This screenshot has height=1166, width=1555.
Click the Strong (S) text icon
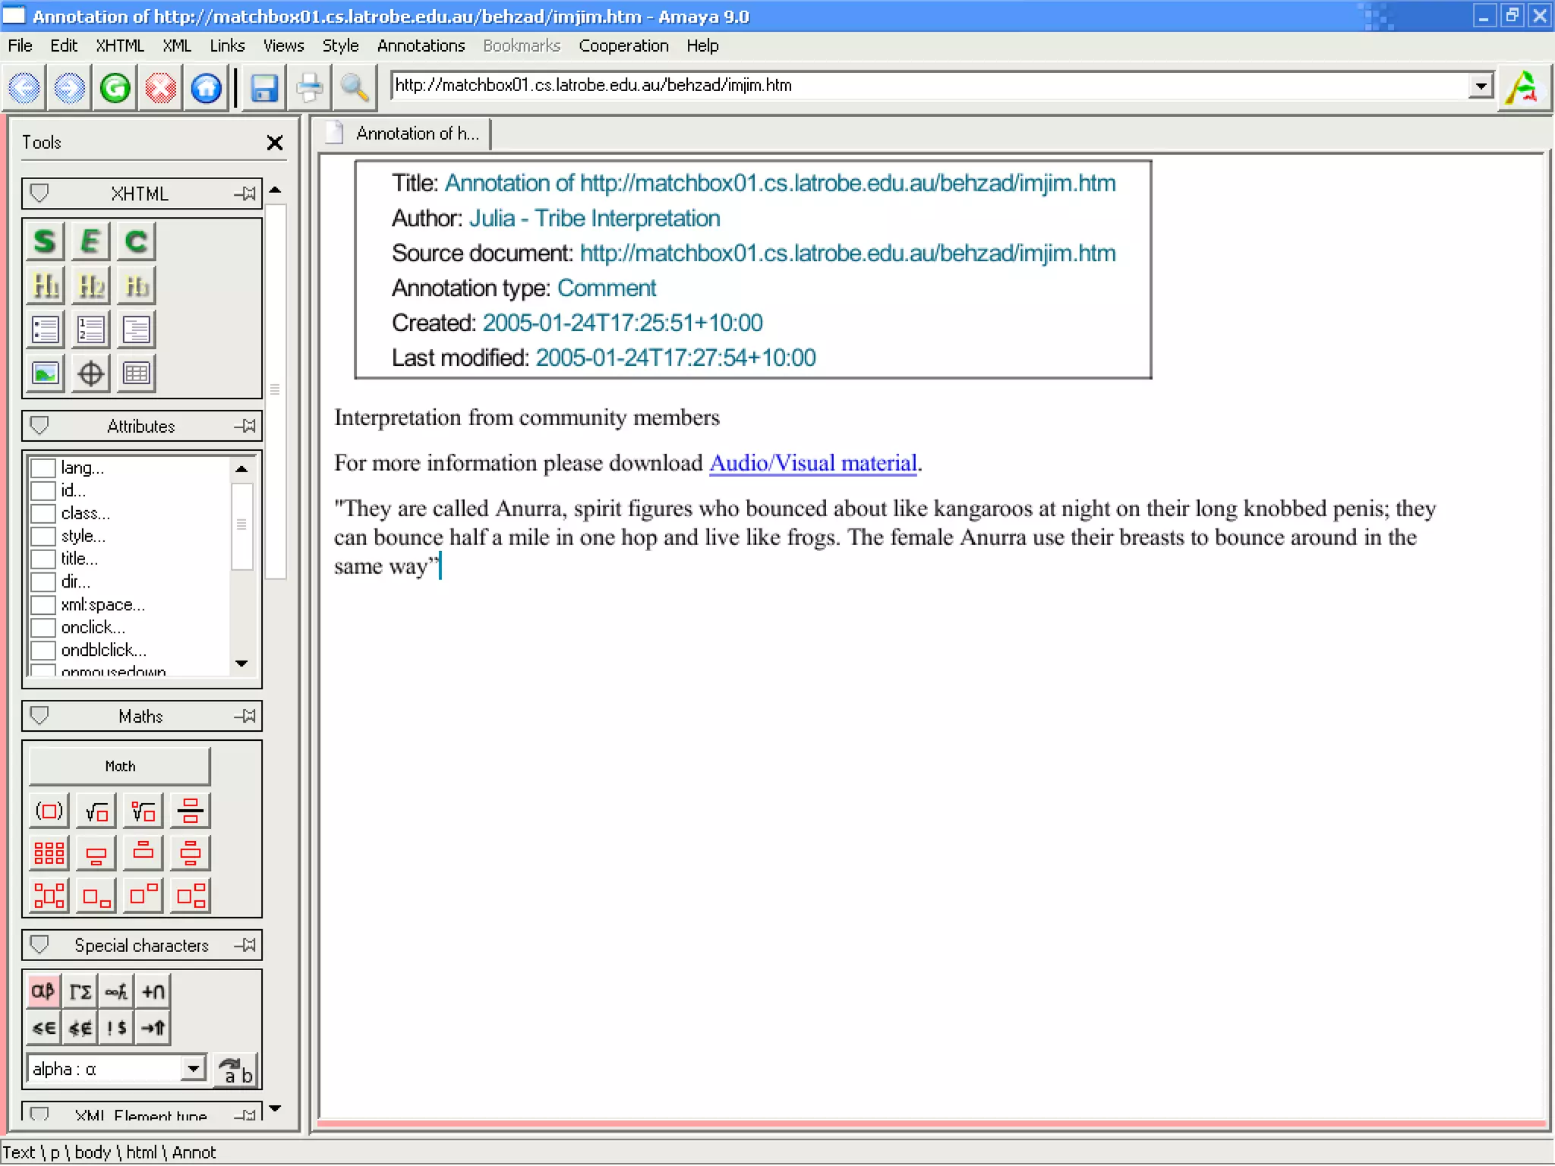(45, 241)
